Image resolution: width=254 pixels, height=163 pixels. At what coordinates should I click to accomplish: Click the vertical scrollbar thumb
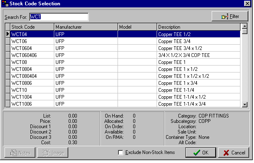245,31
